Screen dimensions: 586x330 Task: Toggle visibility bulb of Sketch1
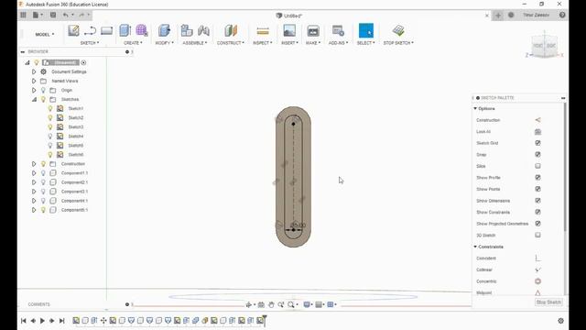[50, 108]
